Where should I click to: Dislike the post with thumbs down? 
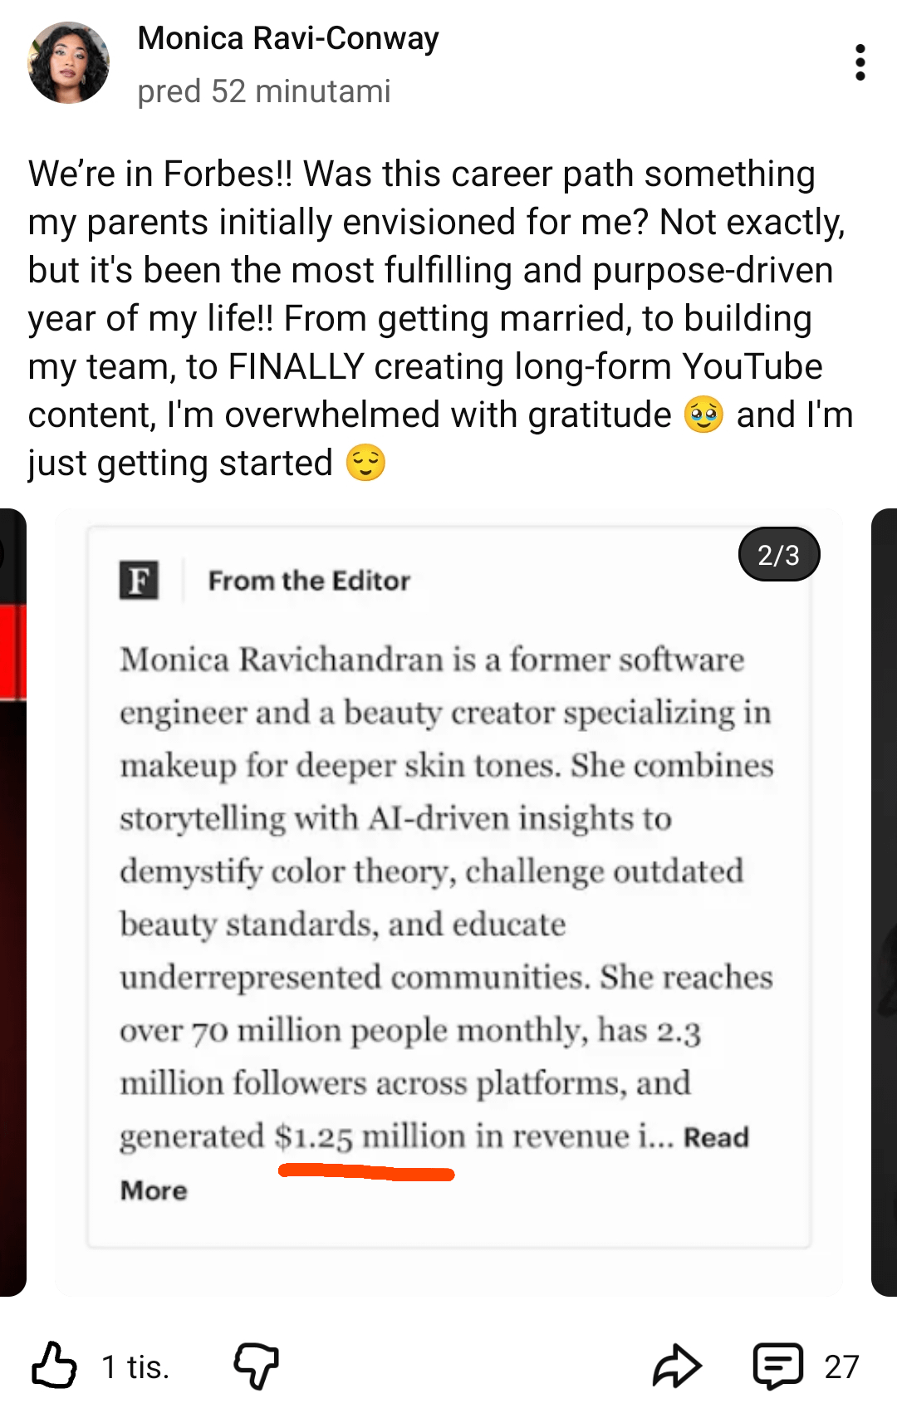click(256, 1366)
